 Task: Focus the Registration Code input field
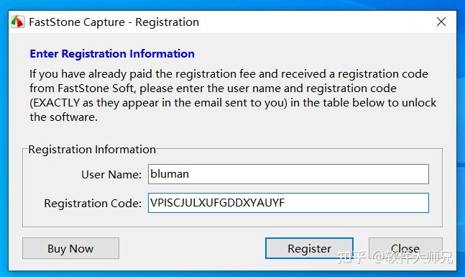click(288, 203)
